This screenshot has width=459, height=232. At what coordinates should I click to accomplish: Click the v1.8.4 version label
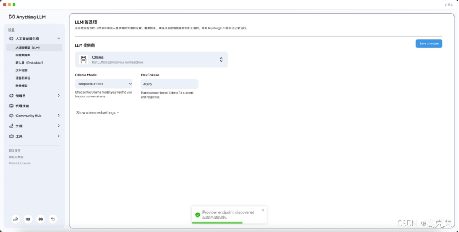pos(448,4)
